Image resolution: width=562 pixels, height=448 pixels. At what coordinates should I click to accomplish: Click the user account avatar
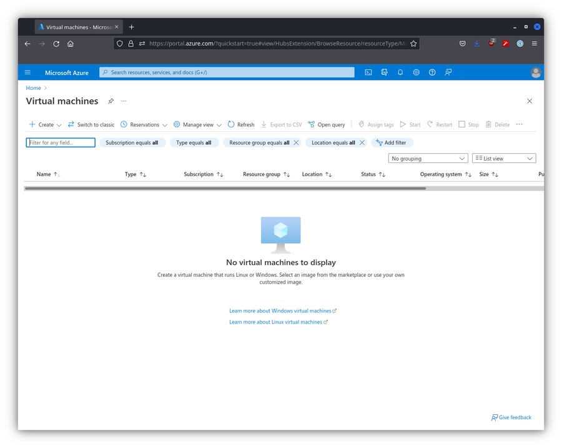coord(535,72)
